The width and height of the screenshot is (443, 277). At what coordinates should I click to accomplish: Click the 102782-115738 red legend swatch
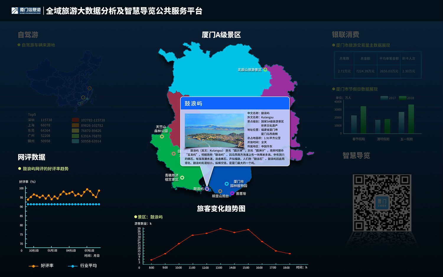click(x=75, y=120)
